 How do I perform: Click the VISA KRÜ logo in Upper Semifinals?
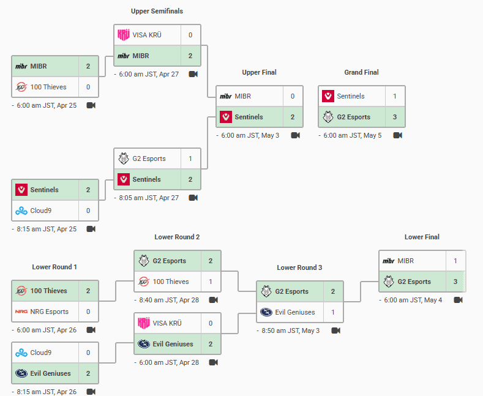click(124, 35)
